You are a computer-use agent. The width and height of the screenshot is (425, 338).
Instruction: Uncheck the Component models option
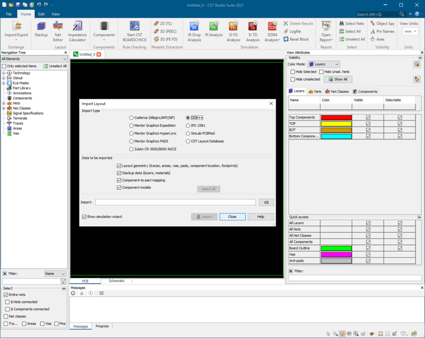(x=119, y=187)
